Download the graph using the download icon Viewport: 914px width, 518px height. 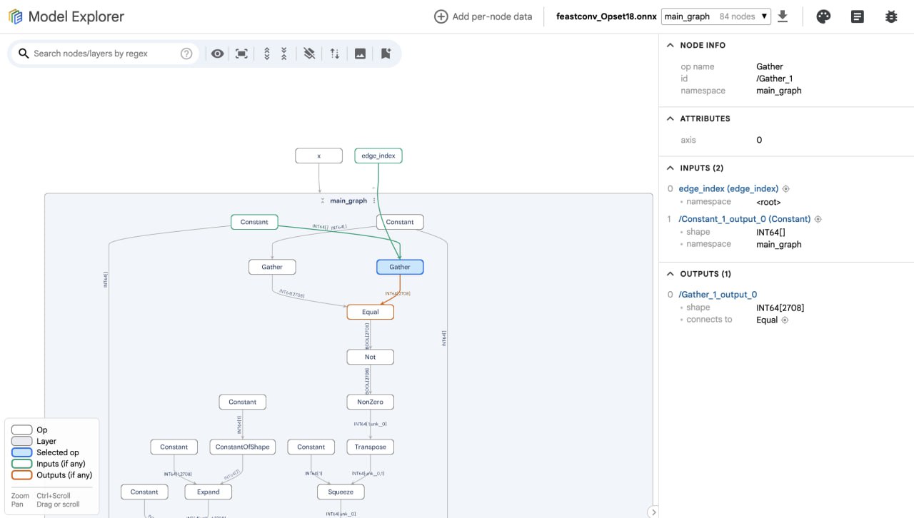tap(783, 16)
